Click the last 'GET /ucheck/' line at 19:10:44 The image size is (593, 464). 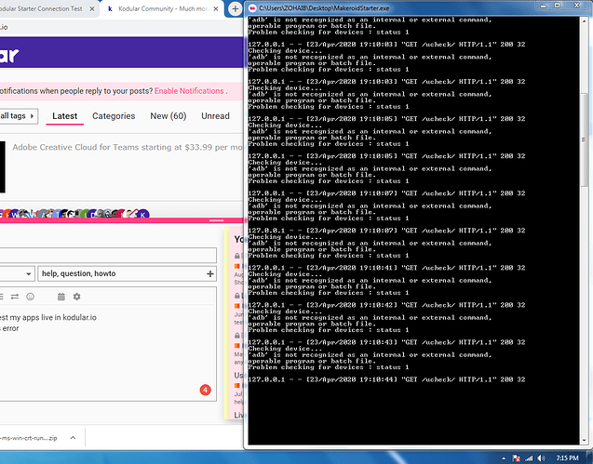coord(386,379)
